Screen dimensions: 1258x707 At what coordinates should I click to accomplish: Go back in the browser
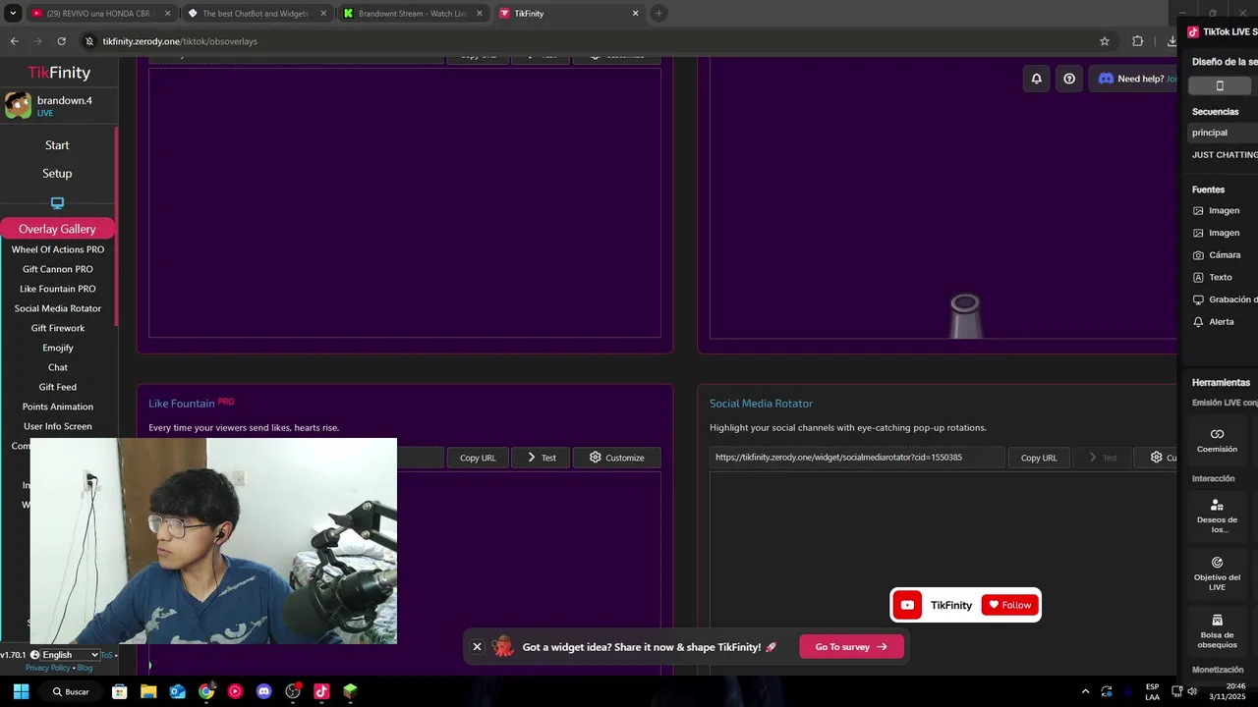point(14,41)
